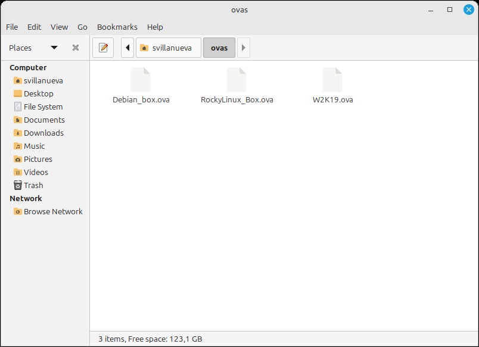Click the free space status bar text
The width and height of the screenshot is (479, 347).
pyautogui.click(x=150, y=339)
